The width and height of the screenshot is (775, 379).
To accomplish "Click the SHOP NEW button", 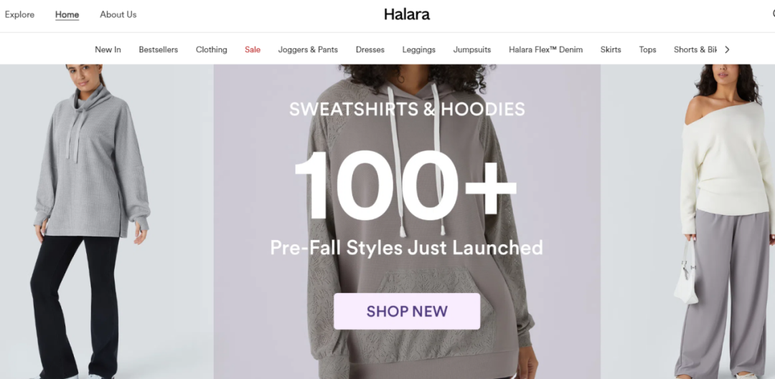I will (407, 312).
